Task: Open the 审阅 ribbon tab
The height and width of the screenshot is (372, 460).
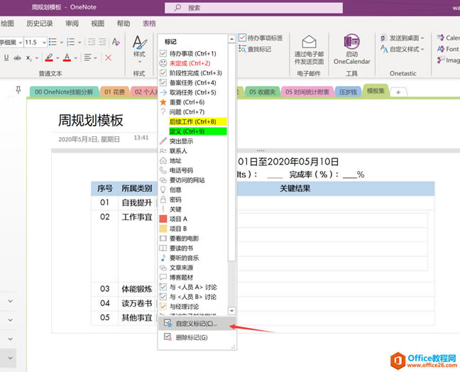Action: (72, 23)
